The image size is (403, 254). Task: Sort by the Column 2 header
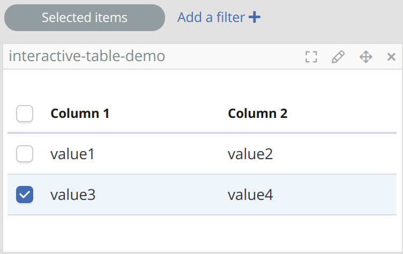click(257, 114)
